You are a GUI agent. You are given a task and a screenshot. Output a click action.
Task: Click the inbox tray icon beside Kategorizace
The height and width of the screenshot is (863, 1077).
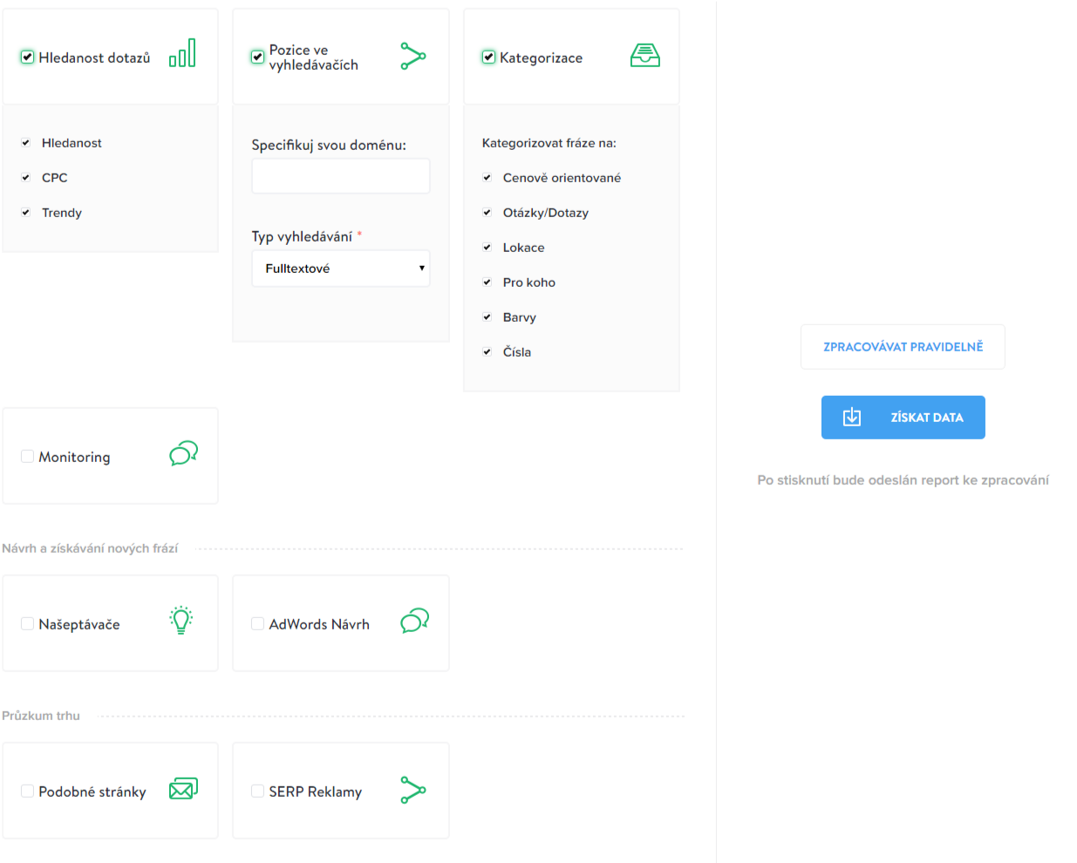pos(645,56)
